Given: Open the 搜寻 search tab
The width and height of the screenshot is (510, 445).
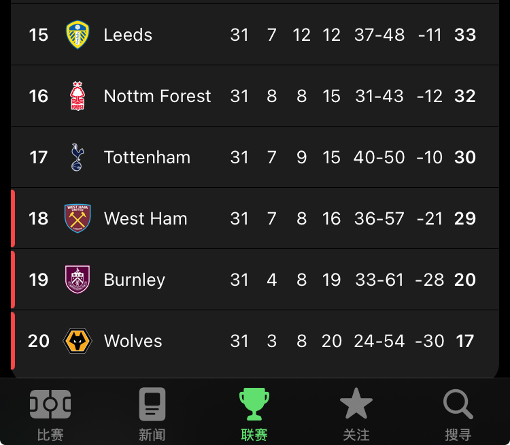Looking at the screenshot, I should point(458,414).
